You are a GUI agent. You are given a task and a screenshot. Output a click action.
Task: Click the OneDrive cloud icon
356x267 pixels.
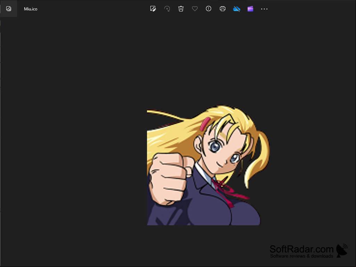[237, 9]
